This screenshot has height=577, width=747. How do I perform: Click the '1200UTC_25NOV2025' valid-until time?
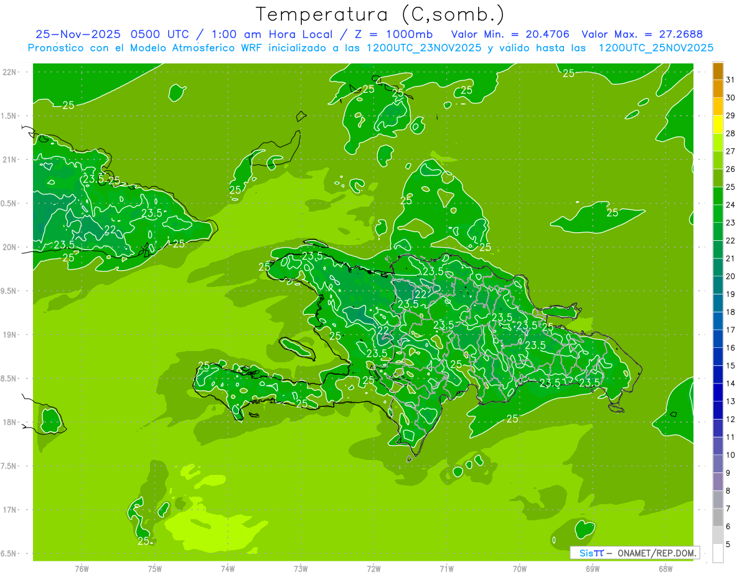pos(655,48)
